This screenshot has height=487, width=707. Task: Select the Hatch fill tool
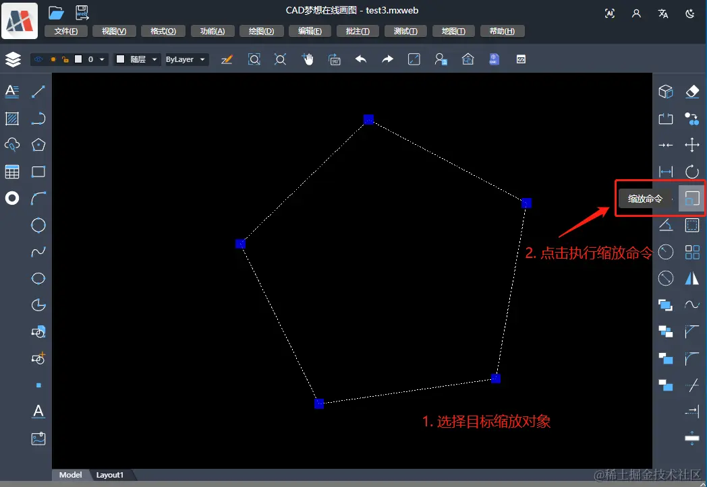tap(11, 119)
